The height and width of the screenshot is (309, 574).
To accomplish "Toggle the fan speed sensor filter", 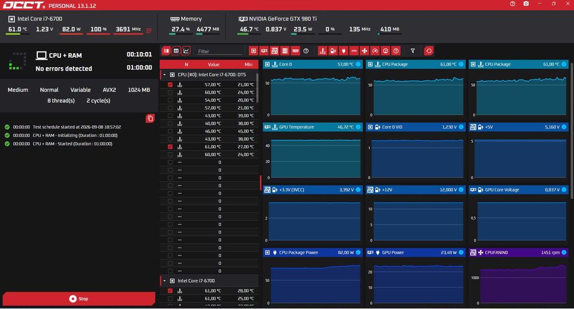I will (x=364, y=51).
